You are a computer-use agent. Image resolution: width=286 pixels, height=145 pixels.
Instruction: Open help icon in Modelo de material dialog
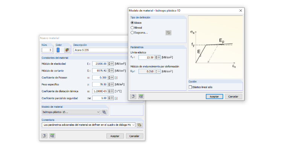[x=133, y=96]
